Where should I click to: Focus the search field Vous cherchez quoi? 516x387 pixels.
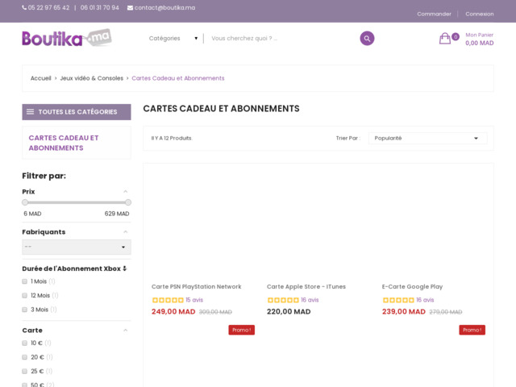(x=278, y=38)
